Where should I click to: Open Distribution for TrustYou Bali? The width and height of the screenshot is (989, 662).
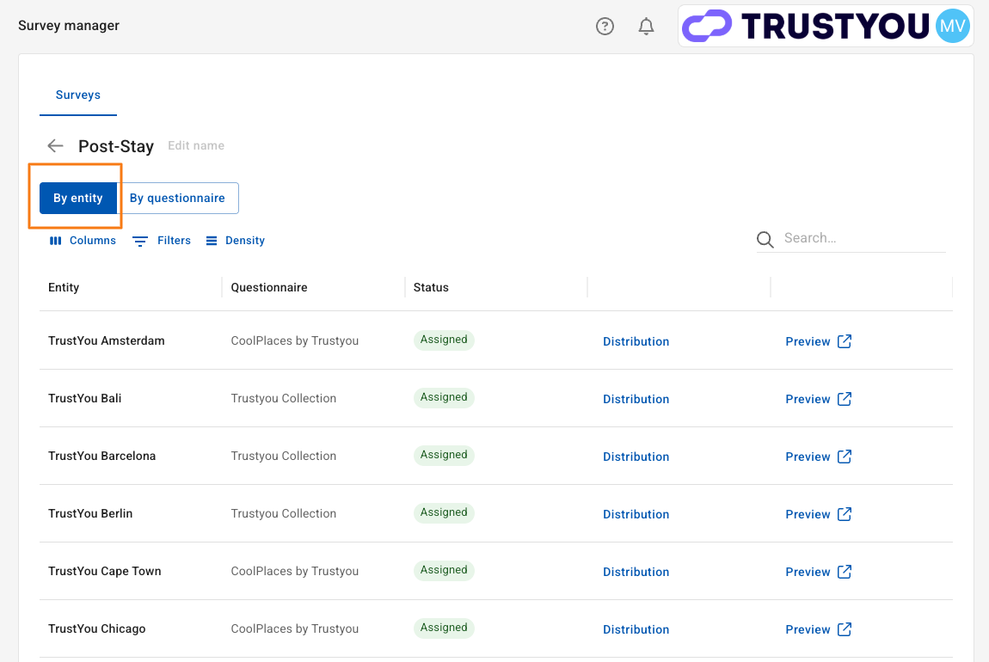coord(636,399)
